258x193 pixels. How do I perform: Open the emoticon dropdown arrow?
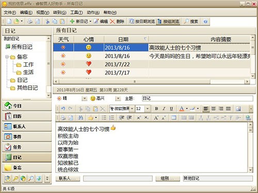click(96, 118)
